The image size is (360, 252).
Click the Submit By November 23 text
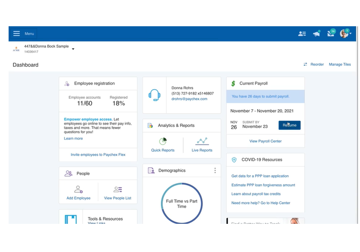[x=255, y=125]
